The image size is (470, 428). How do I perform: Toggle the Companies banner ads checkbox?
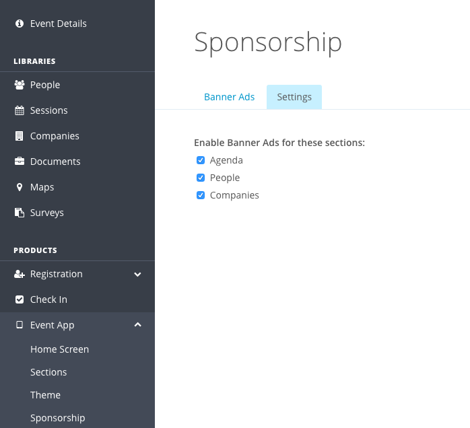point(201,195)
